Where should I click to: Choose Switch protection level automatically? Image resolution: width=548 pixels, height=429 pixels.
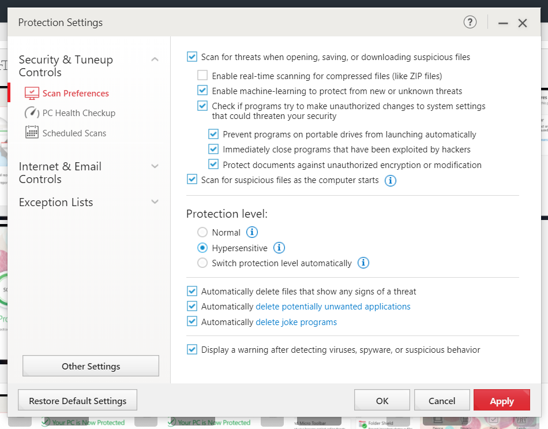[202, 263]
